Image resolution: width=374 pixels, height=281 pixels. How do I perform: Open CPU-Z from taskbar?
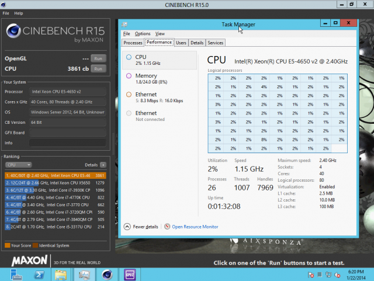130,275
